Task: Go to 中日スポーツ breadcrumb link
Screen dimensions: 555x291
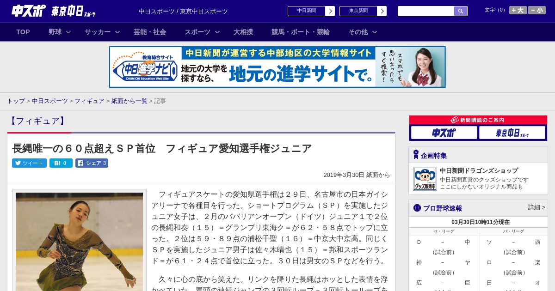Action: pyautogui.click(x=50, y=101)
